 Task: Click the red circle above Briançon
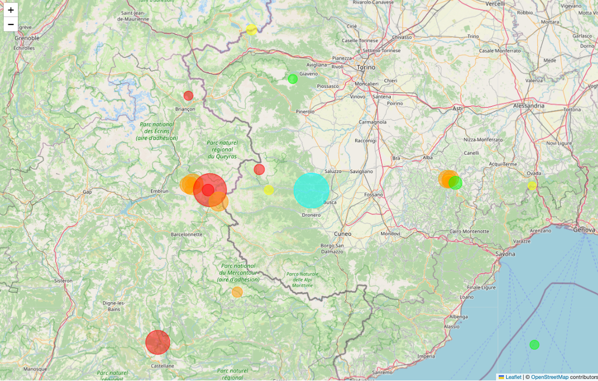coord(188,96)
